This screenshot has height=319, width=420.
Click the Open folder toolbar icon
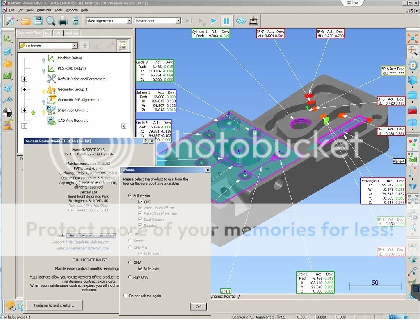pyautogui.click(x=26, y=20)
